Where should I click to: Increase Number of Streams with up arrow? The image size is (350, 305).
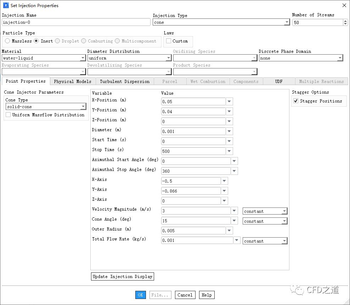click(x=345, y=21)
